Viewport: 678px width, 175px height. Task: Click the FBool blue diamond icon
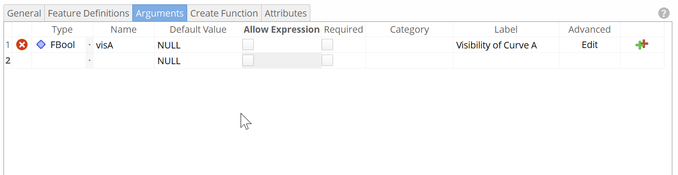pyautogui.click(x=41, y=45)
